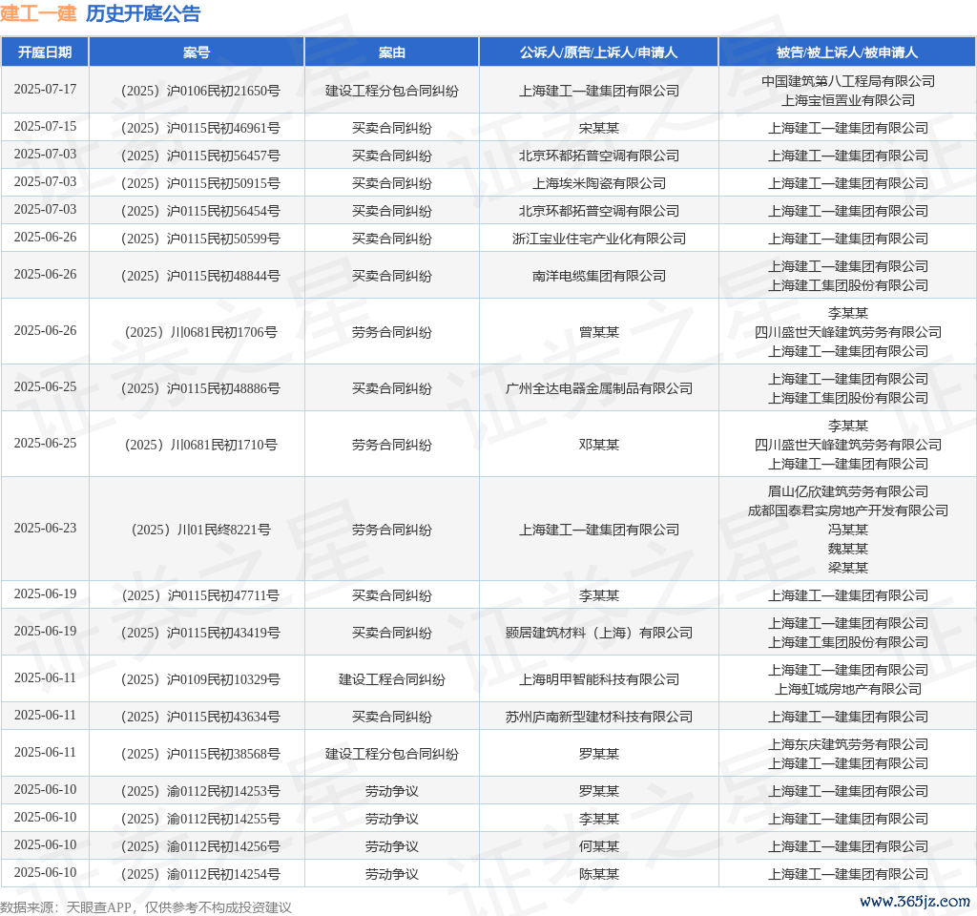This screenshot has height=916, width=977.
Task: Click the www.365jz.com watermark link
Action: pyautogui.click(x=914, y=901)
